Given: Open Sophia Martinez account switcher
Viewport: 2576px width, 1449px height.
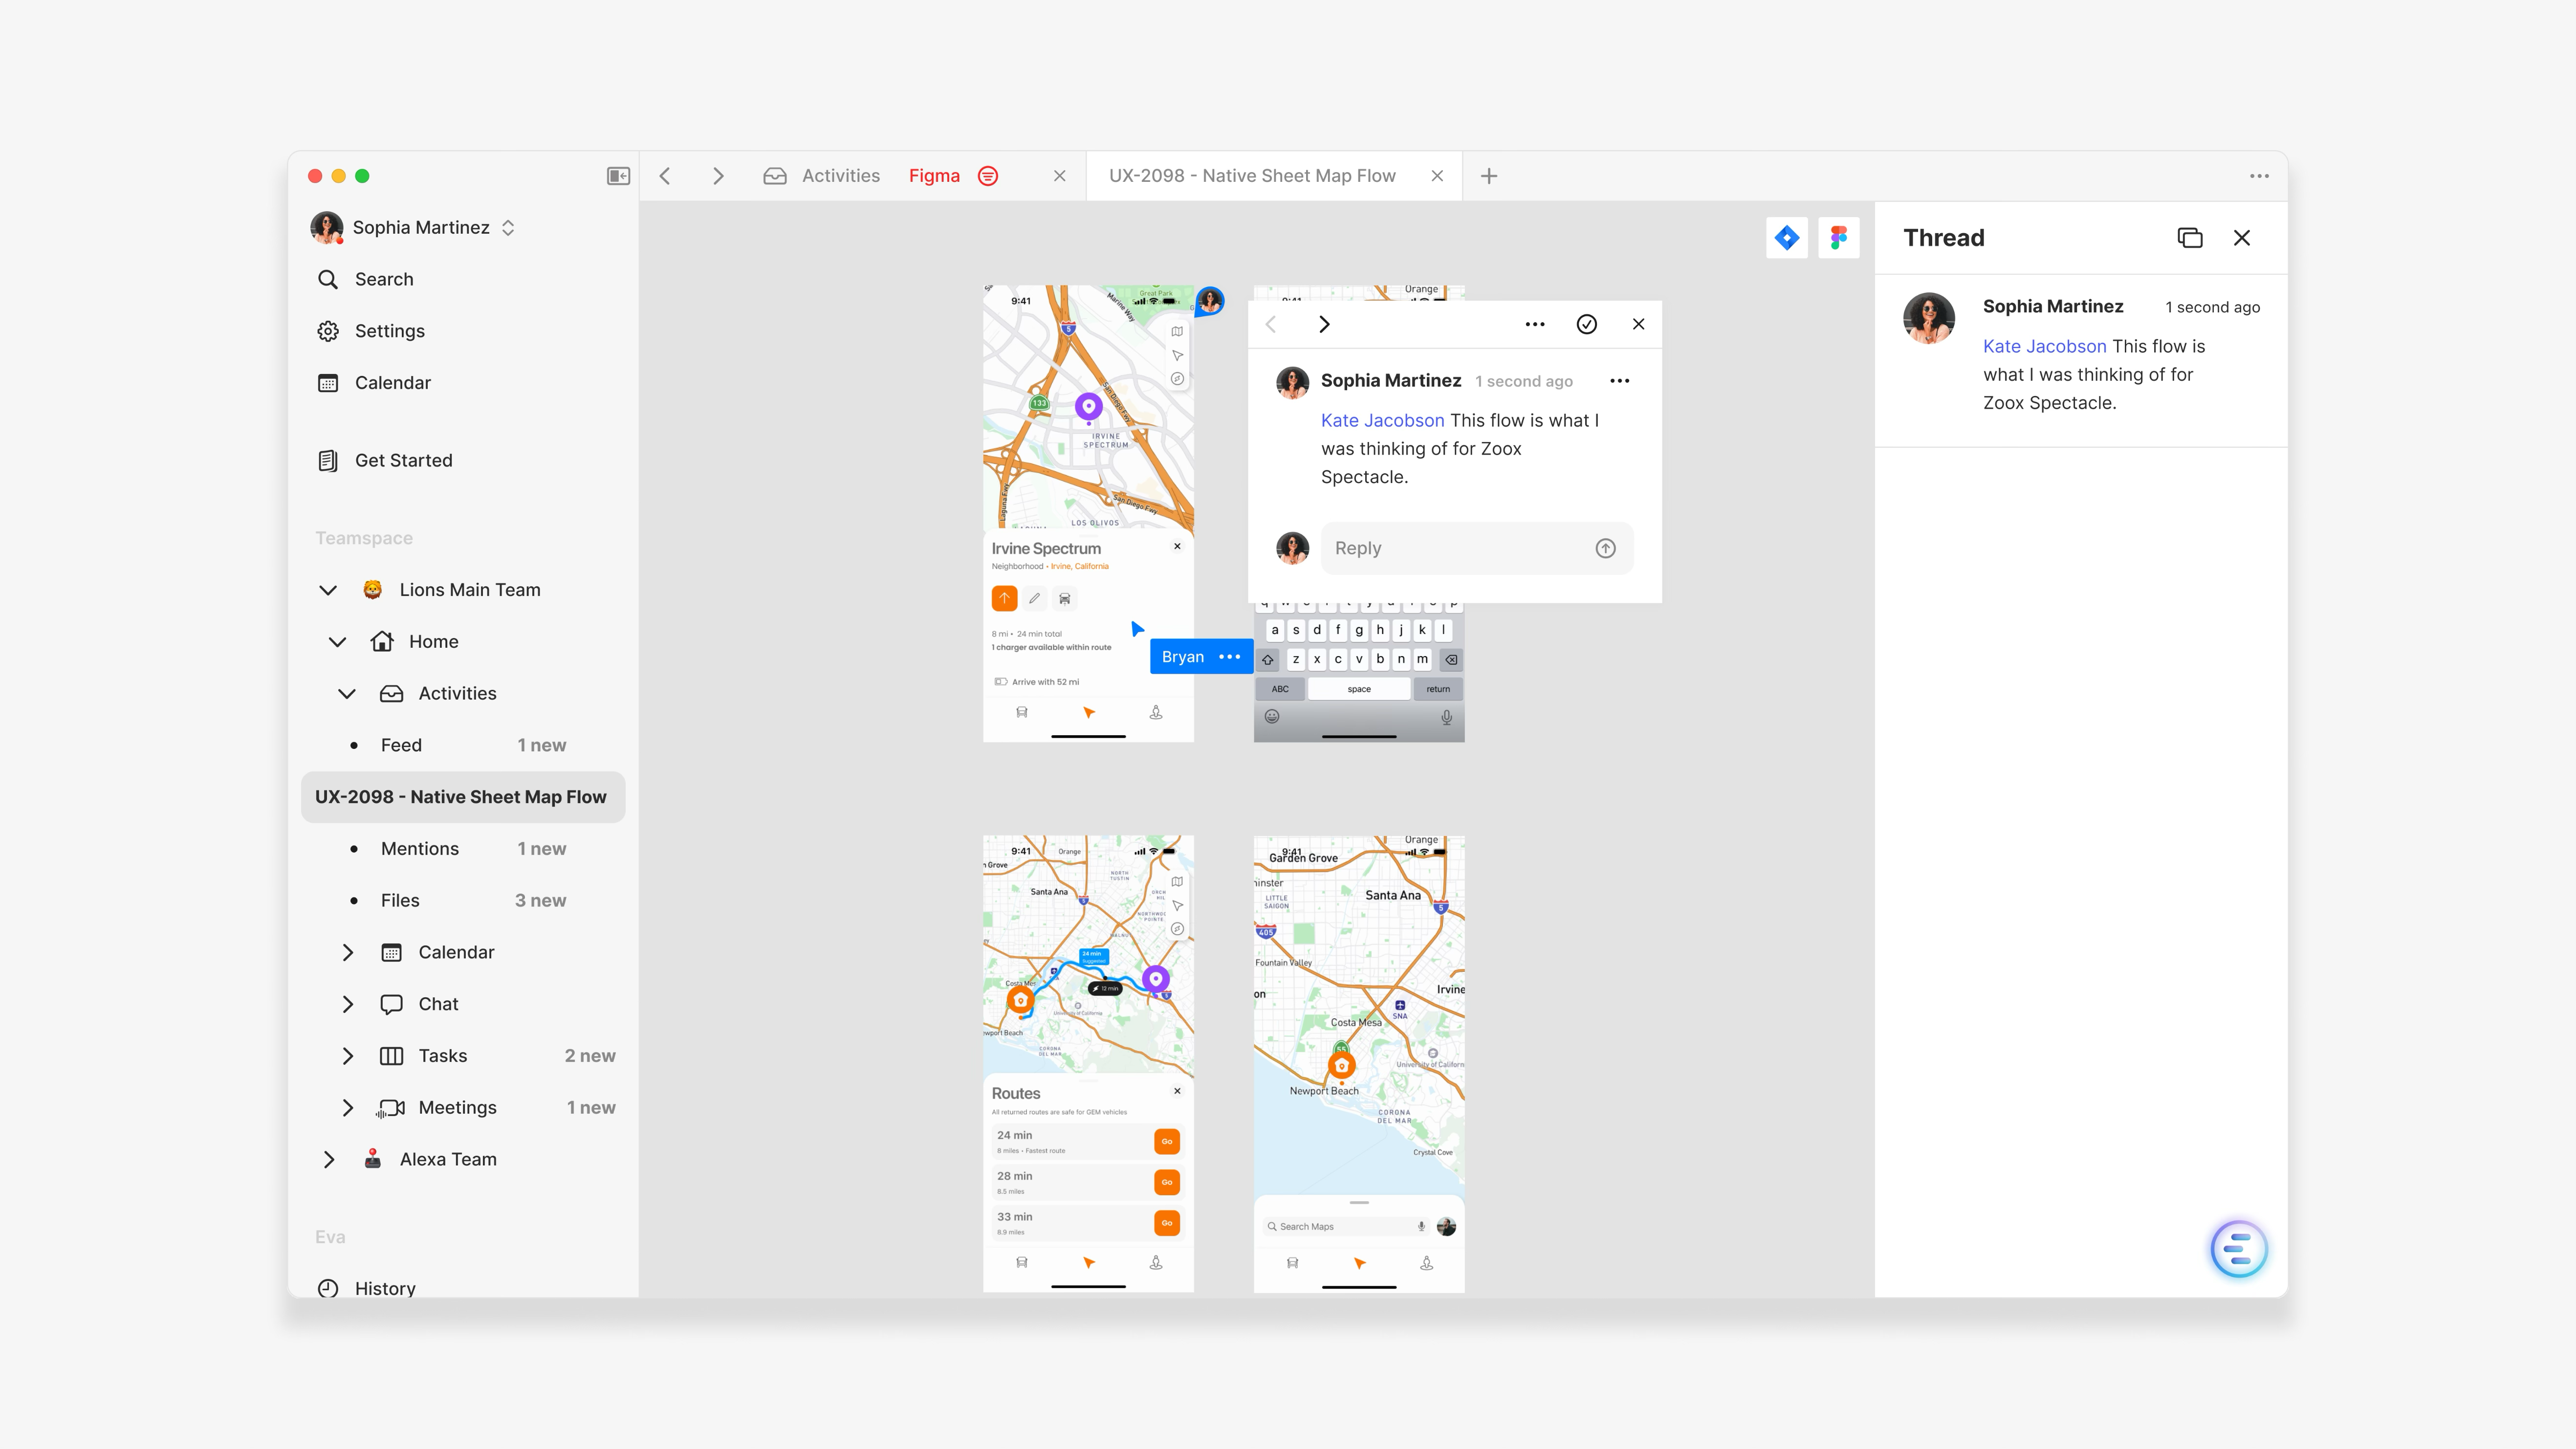Looking at the screenshot, I should click(x=420, y=228).
